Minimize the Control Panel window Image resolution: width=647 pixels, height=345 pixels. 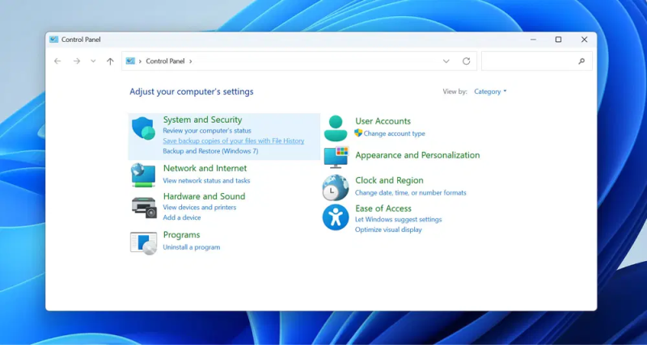(533, 40)
